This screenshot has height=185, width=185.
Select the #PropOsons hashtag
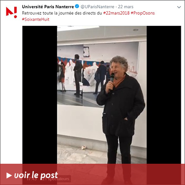[142, 13]
